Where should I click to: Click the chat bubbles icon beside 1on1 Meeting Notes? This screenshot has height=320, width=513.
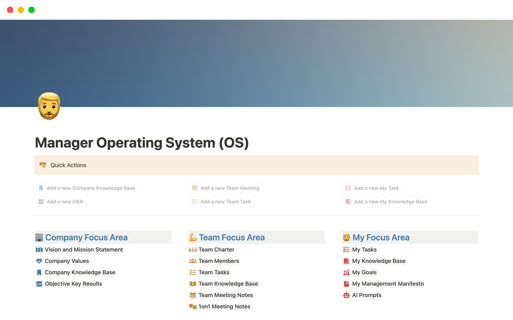193,307
